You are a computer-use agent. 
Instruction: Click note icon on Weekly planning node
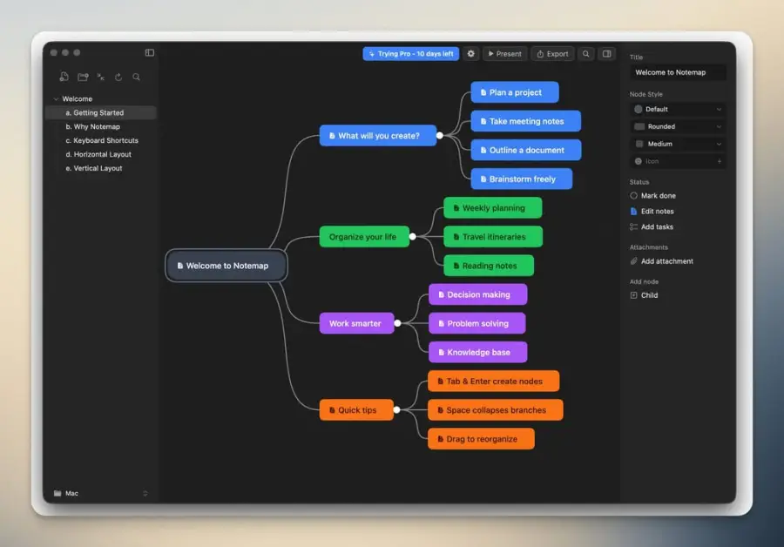click(x=456, y=208)
